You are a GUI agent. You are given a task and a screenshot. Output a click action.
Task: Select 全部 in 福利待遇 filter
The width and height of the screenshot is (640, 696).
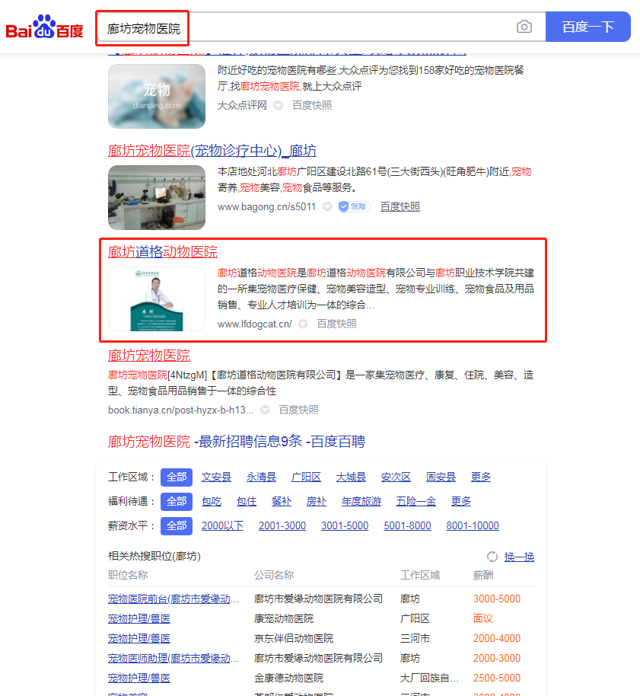pos(177,502)
